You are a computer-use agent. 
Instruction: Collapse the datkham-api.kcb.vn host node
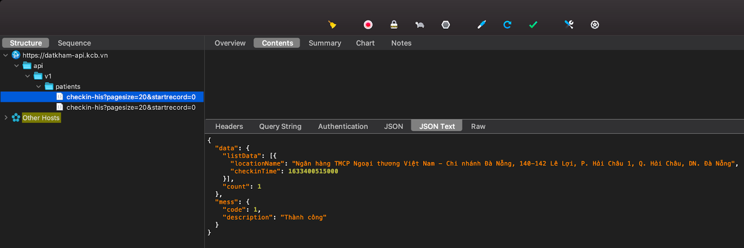coord(6,55)
